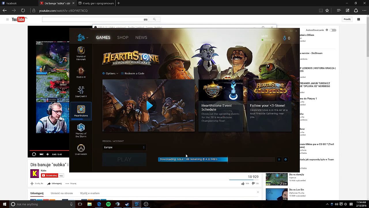
Task: Click the YouTube logo
Action: [19, 19]
